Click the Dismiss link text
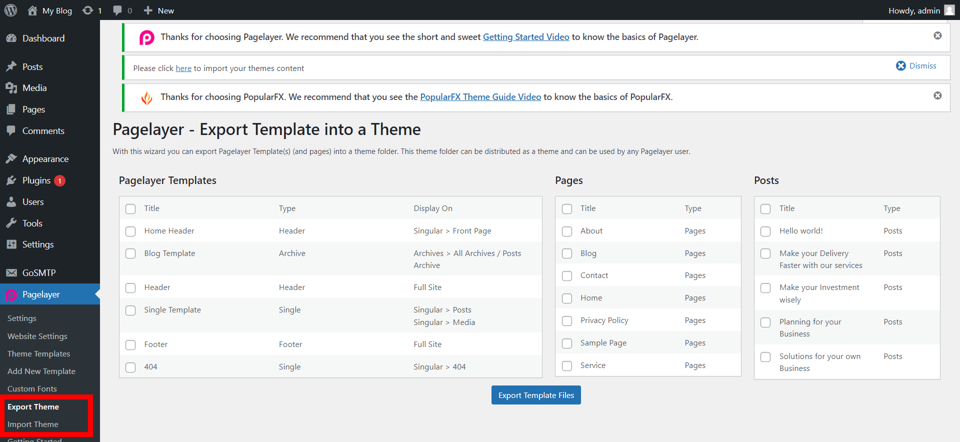 [x=923, y=66]
